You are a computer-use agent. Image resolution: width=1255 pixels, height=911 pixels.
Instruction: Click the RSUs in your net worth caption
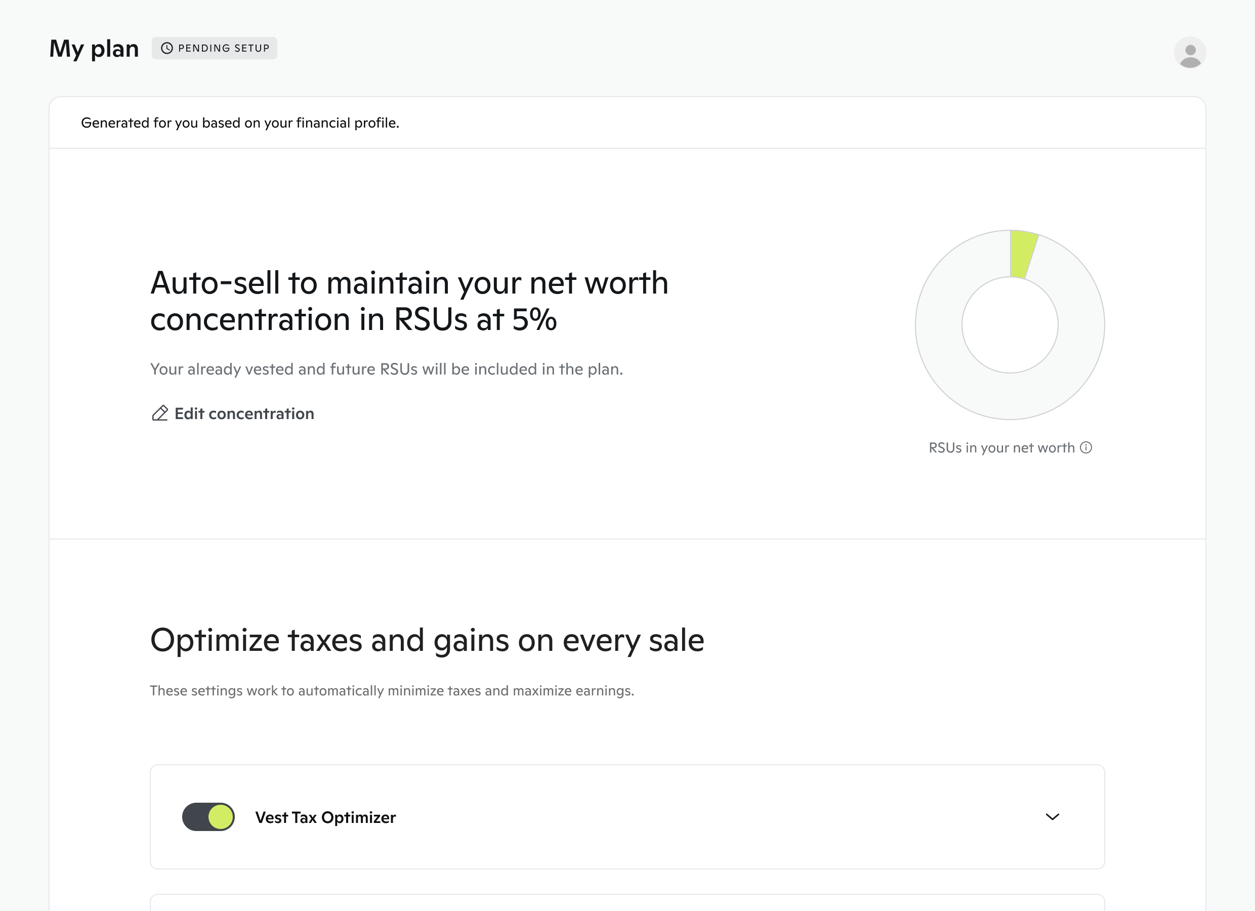coord(1001,448)
